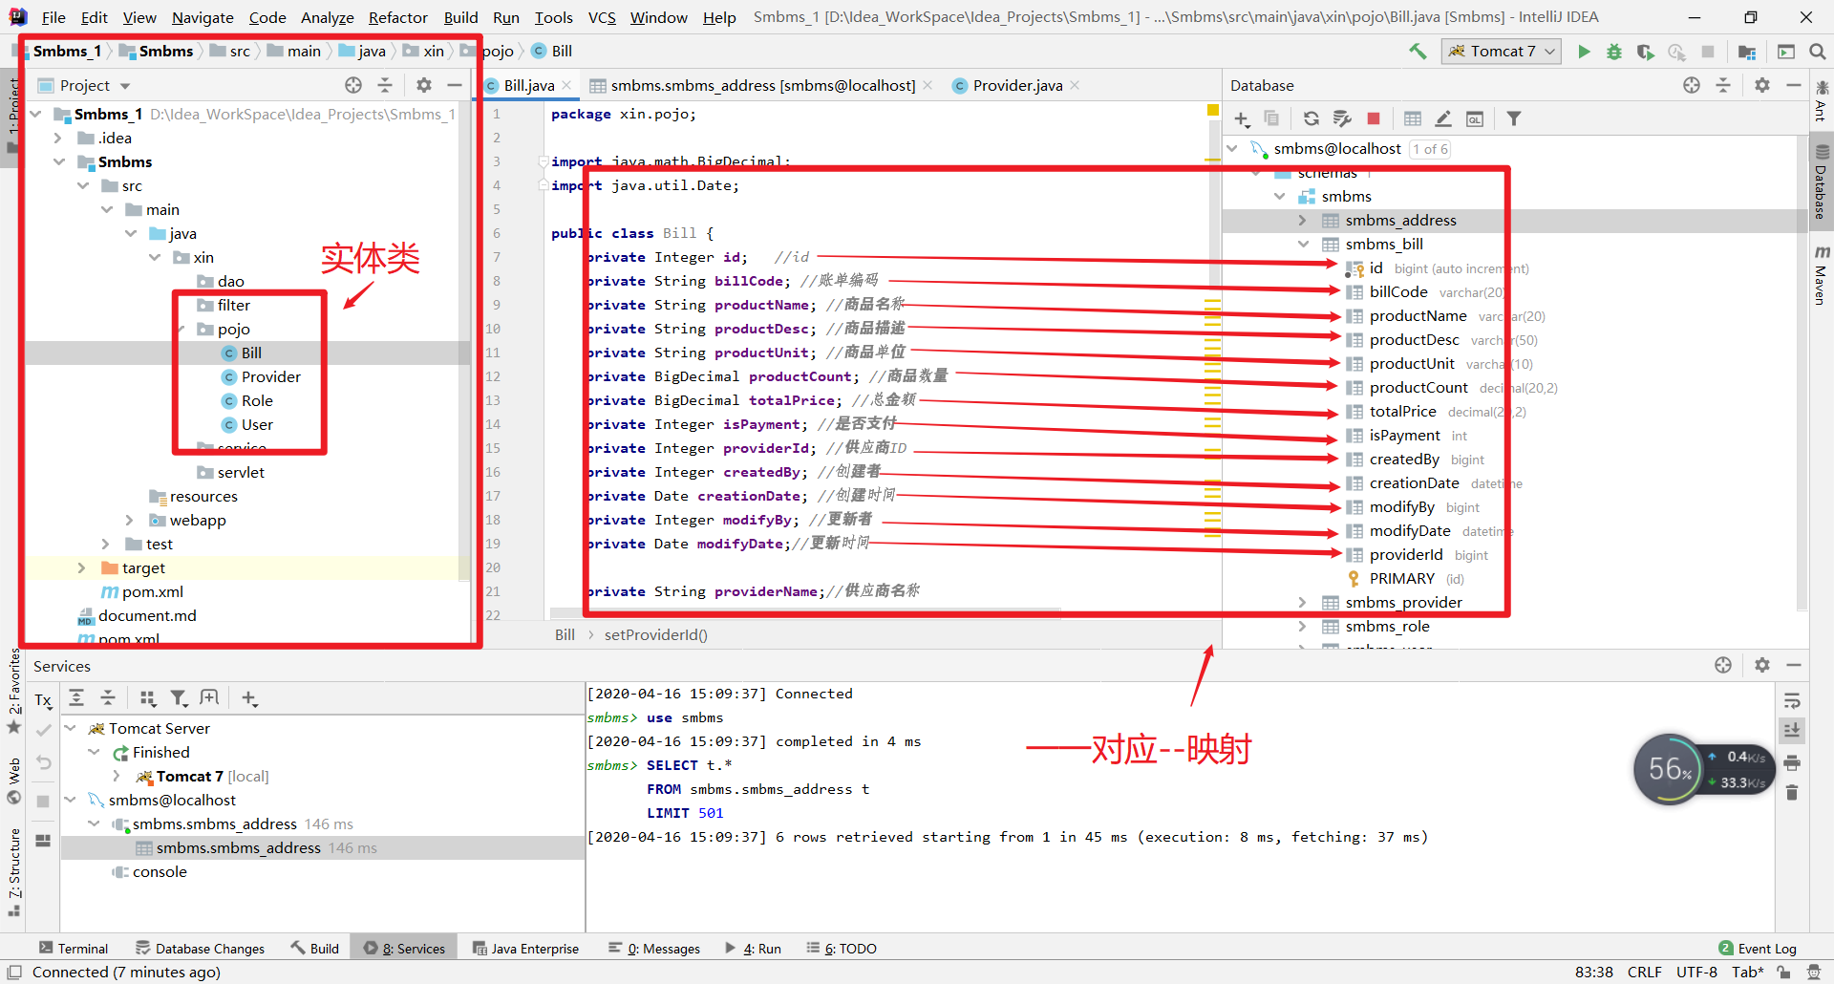Image resolution: width=1834 pixels, height=984 pixels.
Task: Open the Event Log
Action: 1758,949
